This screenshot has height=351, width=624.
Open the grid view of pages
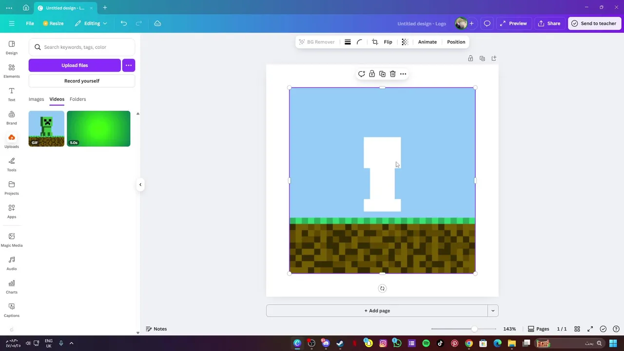(577, 329)
